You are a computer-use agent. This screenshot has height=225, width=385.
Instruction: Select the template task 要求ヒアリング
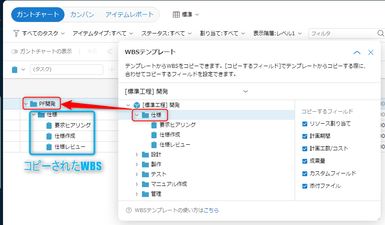point(178,125)
